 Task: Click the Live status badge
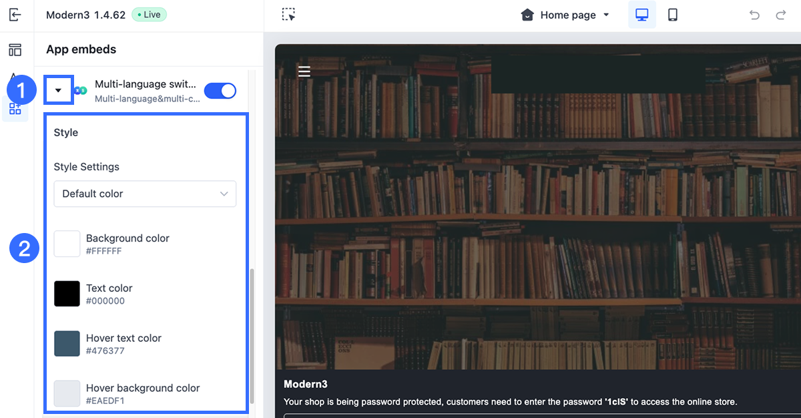click(149, 15)
